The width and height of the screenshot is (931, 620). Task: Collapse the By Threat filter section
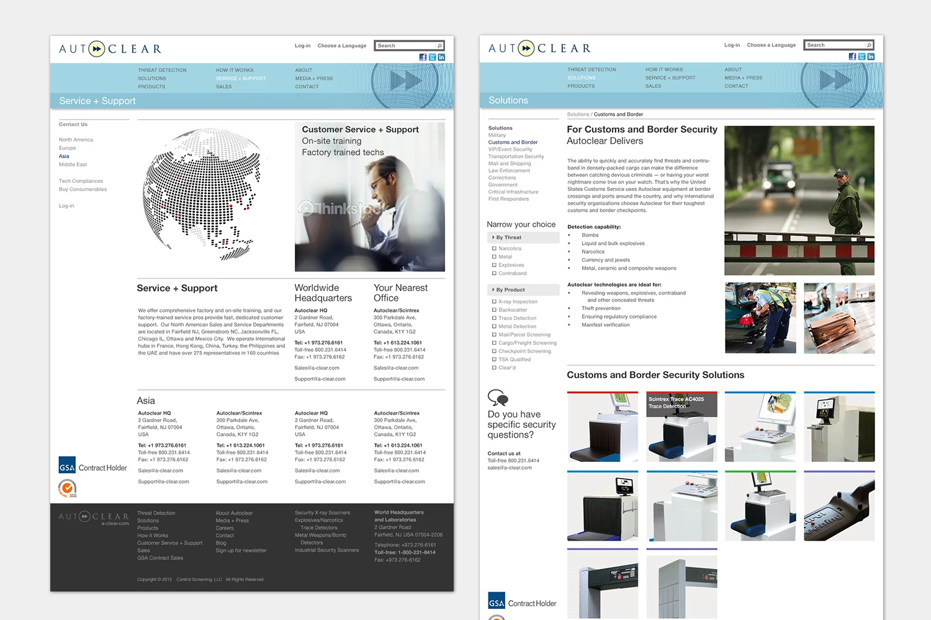point(523,237)
